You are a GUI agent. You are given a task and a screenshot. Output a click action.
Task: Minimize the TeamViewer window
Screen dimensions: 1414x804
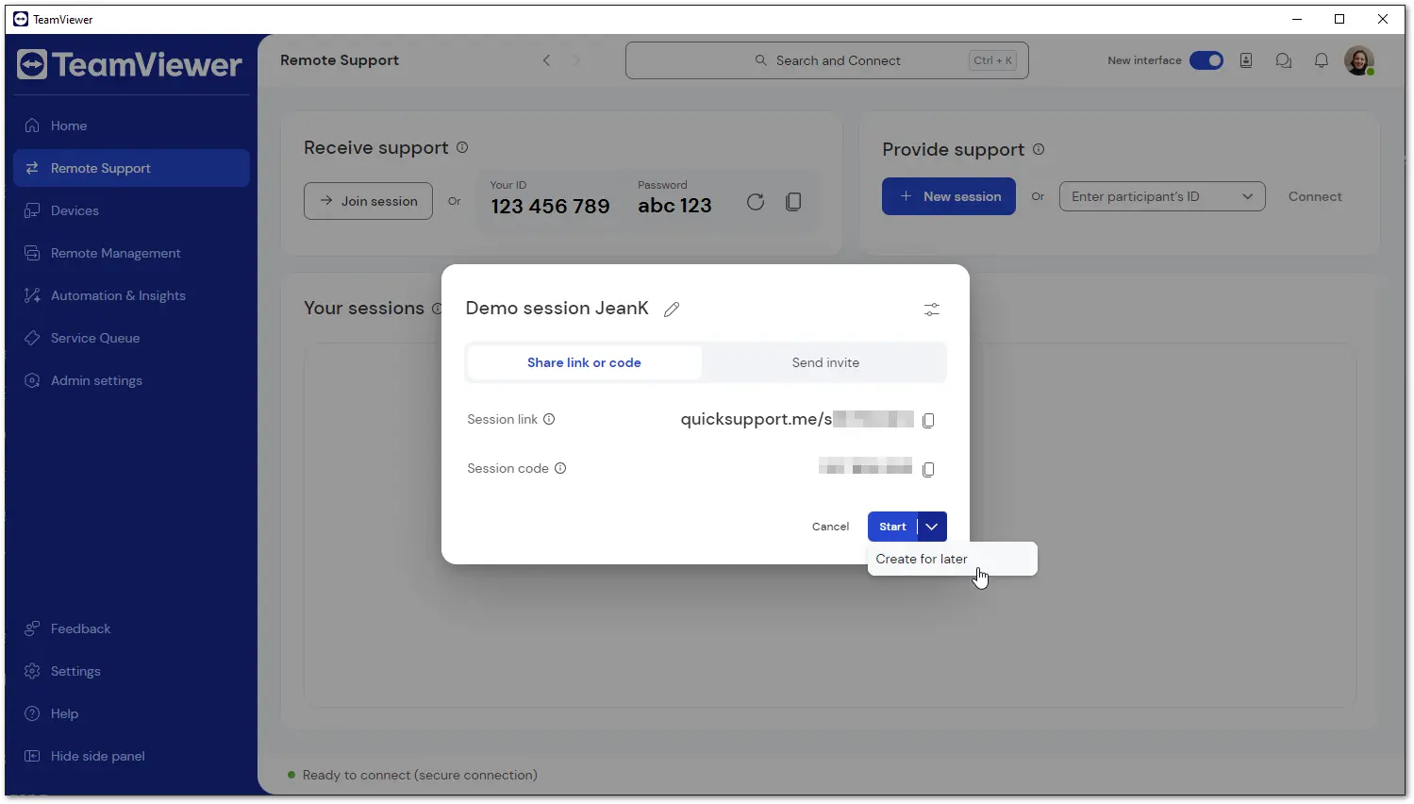point(1297,19)
